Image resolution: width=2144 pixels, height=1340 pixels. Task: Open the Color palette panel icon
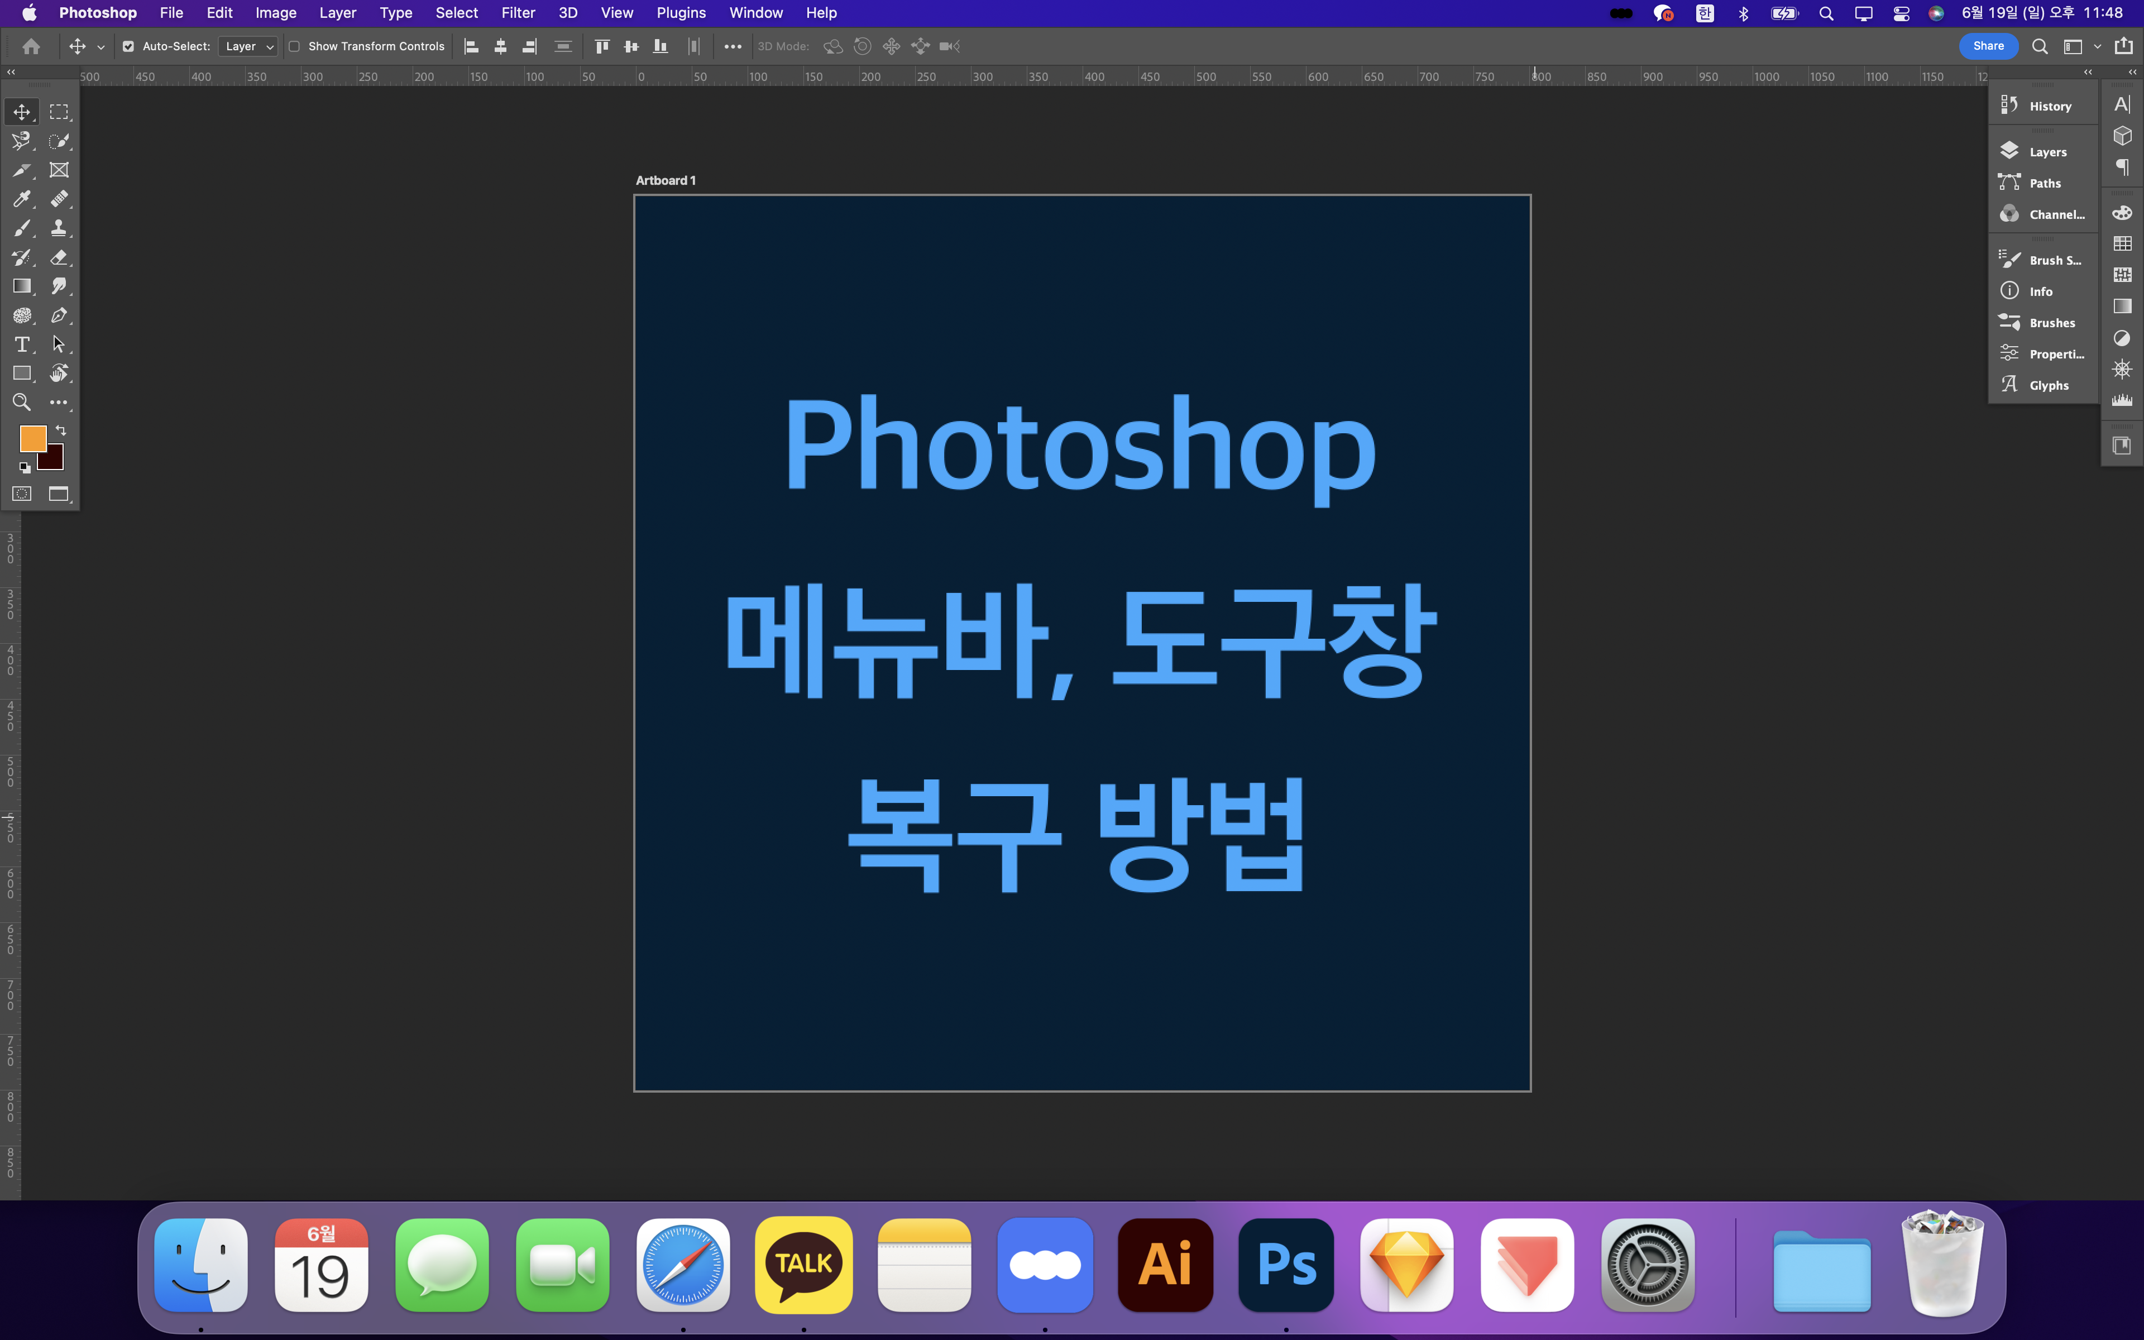click(2122, 213)
